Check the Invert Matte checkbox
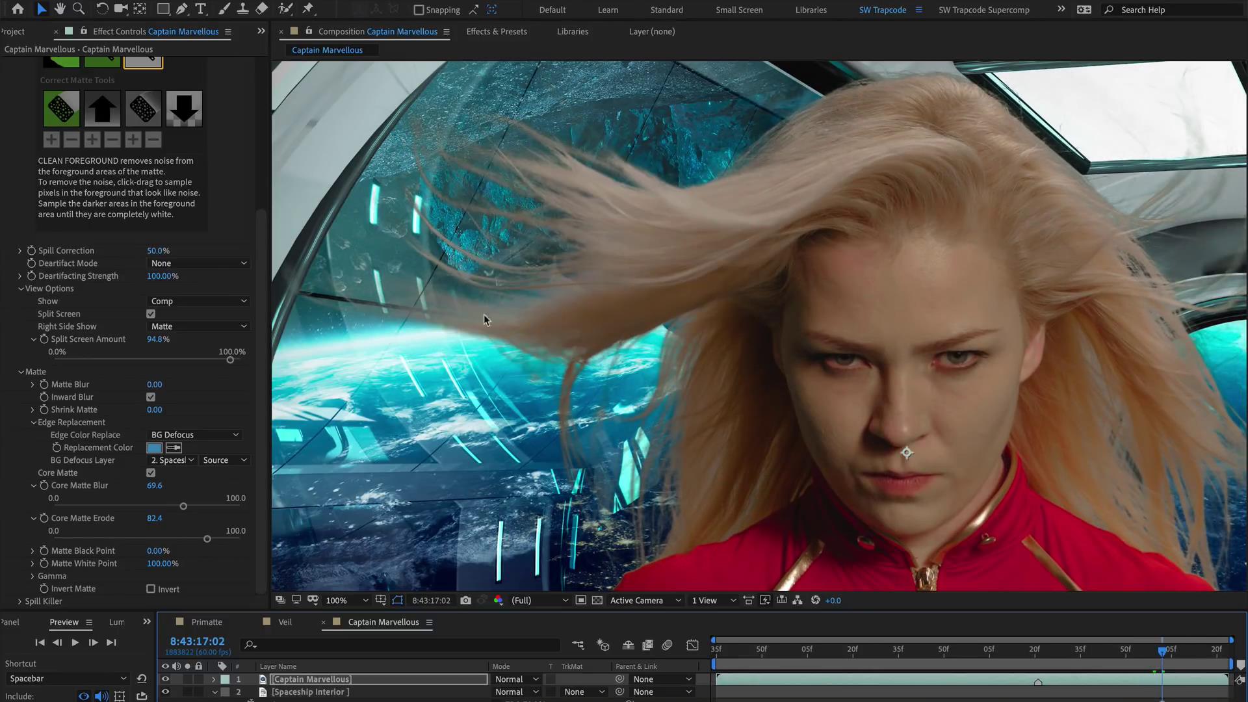 click(x=151, y=589)
